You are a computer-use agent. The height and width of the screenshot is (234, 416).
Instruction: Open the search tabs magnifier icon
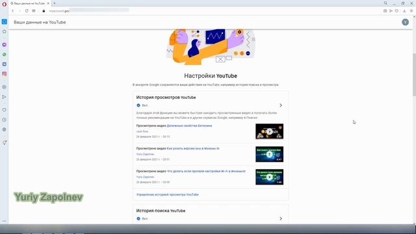(385, 3)
